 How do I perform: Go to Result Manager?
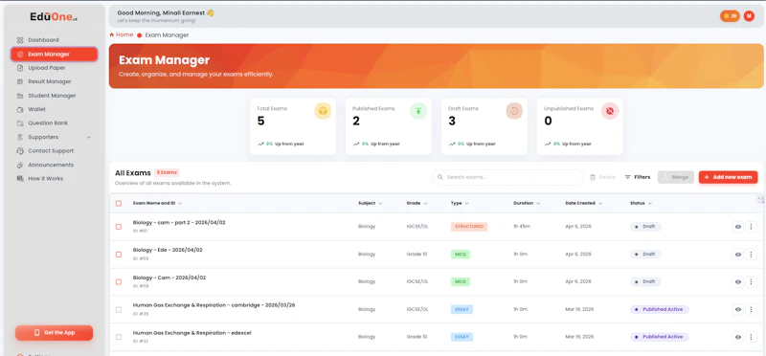click(x=50, y=81)
